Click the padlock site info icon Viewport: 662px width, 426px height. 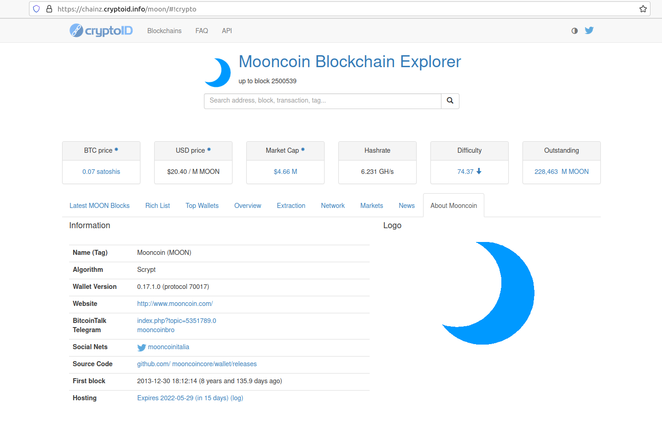(49, 9)
